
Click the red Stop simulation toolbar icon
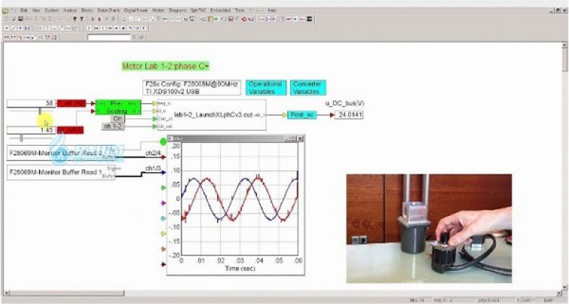100,19
